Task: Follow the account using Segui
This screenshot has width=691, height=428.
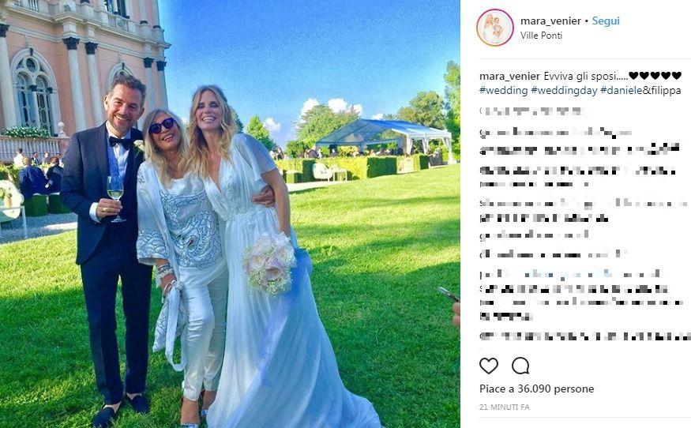Action: [x=606, y=21]
